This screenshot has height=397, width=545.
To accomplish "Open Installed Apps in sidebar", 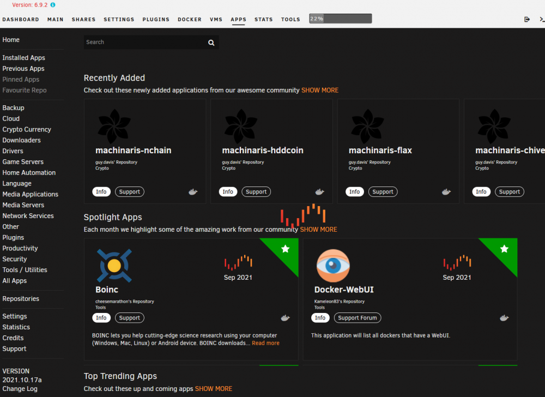I will point(23,58).
